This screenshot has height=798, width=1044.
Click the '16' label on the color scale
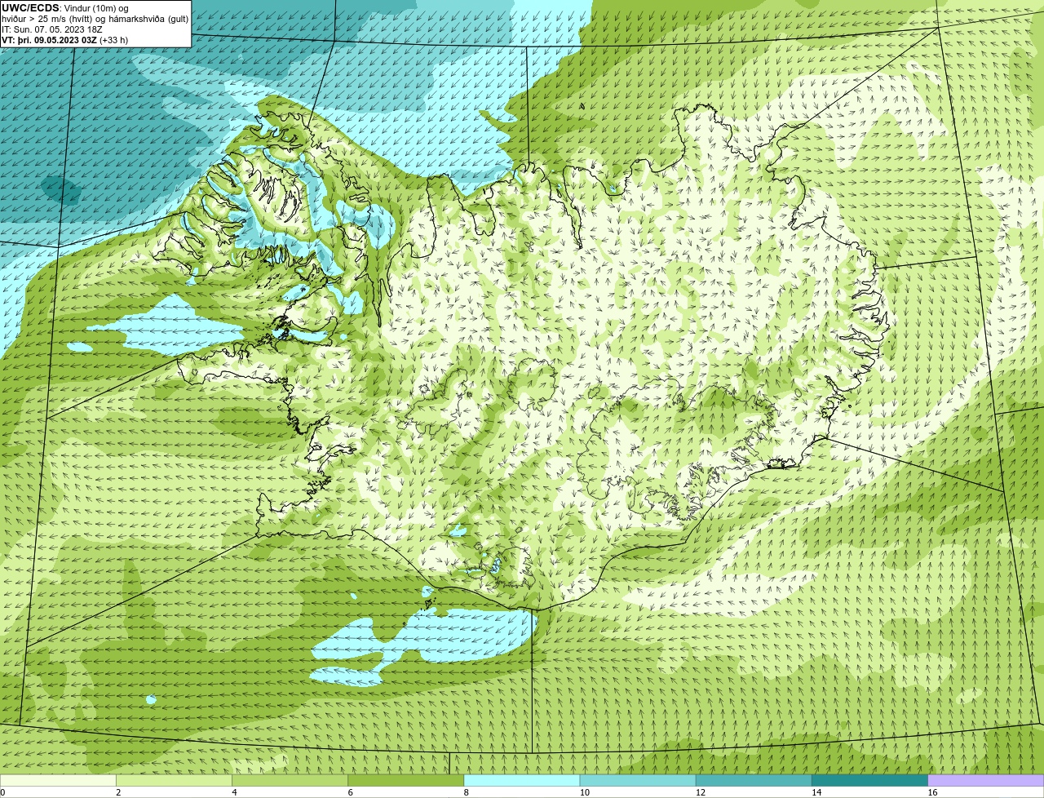tap(932, 792)
